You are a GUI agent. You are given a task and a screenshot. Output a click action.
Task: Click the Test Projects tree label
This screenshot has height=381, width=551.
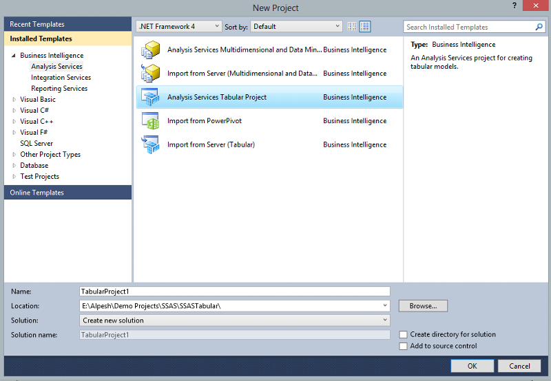tap(39, 177)
